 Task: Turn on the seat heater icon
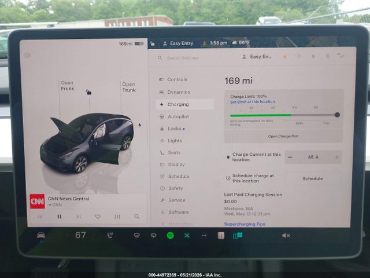tap(110, 235)
